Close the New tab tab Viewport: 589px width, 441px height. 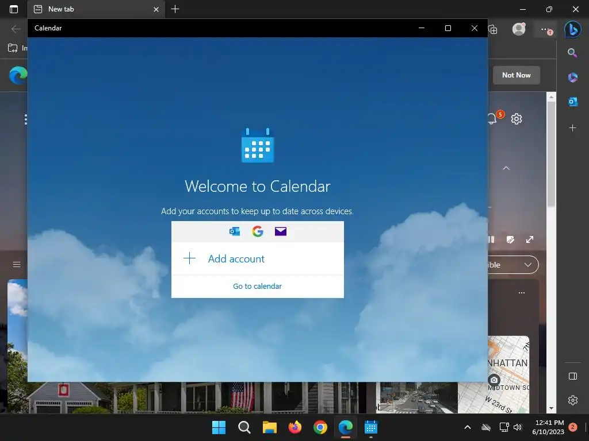click(x=156, y=9)
